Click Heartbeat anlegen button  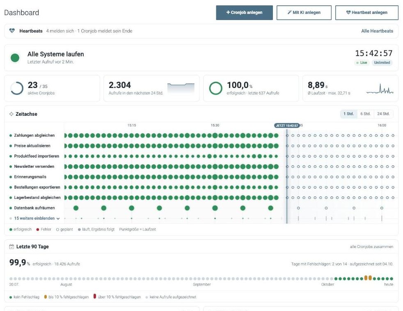(x=366, y=13)
